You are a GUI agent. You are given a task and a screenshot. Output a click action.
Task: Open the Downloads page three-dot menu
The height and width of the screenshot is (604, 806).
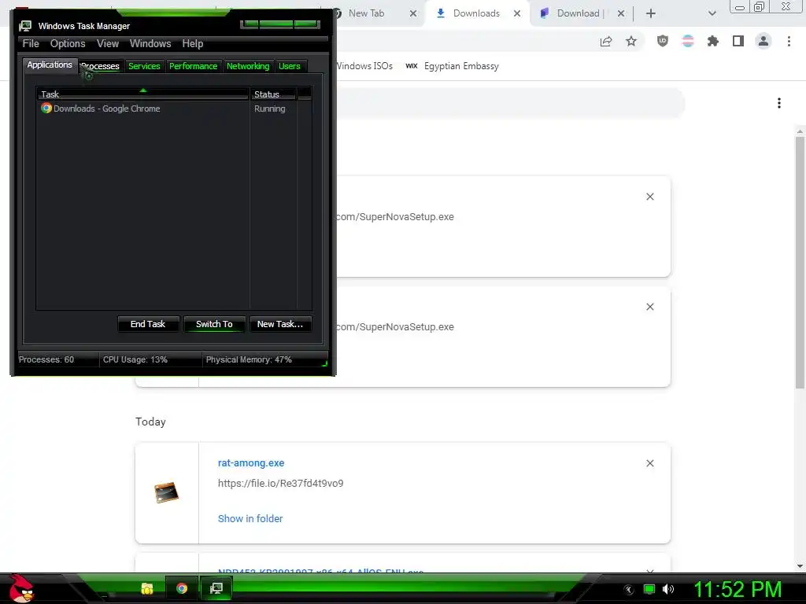(x=779, y=103)
